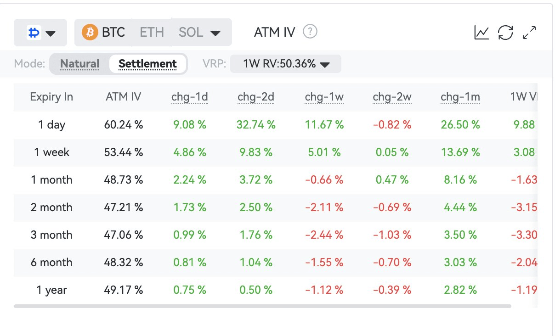Open the line chart view icon
555x336 pixels.
coord(481,33)
